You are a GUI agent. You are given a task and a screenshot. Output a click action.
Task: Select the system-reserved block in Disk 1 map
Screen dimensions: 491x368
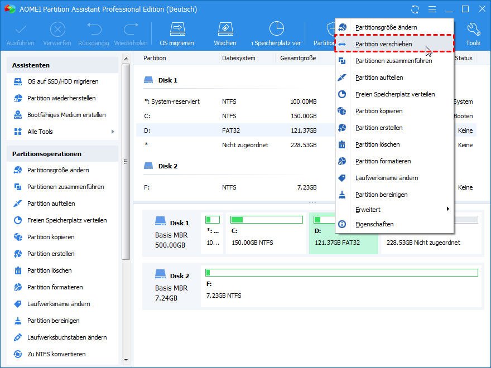[213, 233]
